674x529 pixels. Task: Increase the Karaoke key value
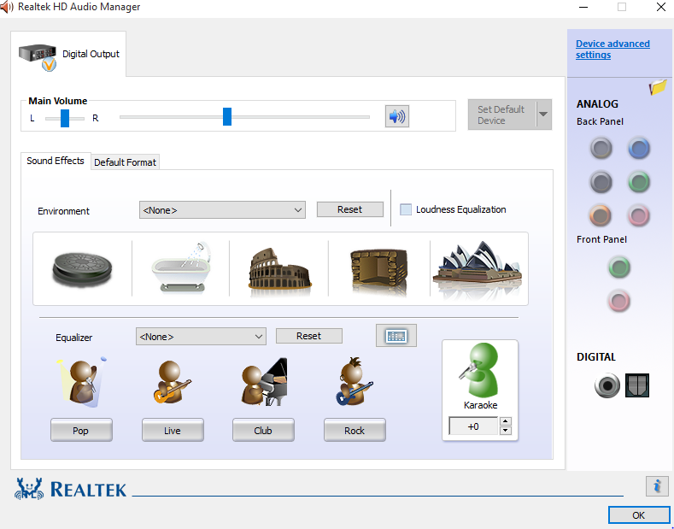[506, 421]
